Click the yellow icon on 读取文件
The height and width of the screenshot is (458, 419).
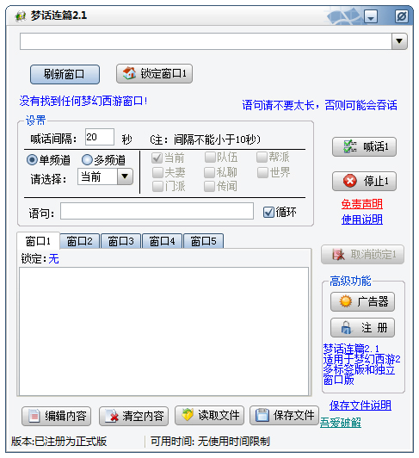point(188,415)
